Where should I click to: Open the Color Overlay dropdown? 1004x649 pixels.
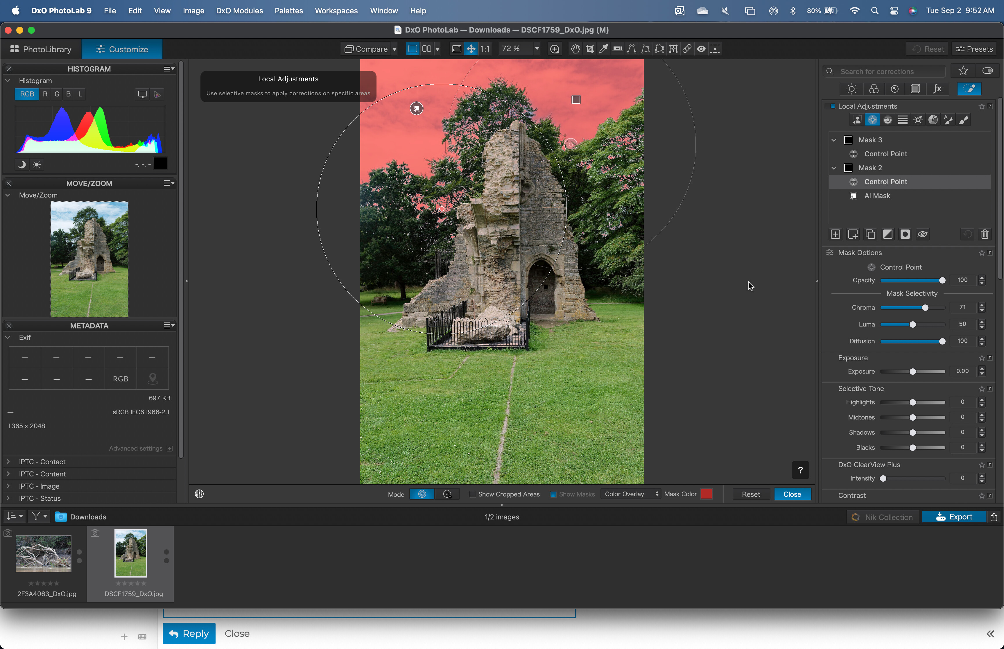tap(631, 494)
